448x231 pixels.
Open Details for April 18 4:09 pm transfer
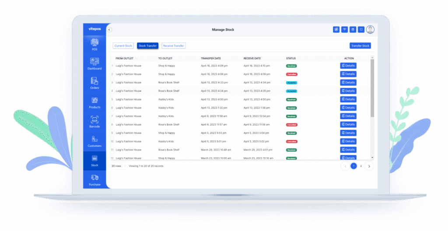(x=348, y=66)
